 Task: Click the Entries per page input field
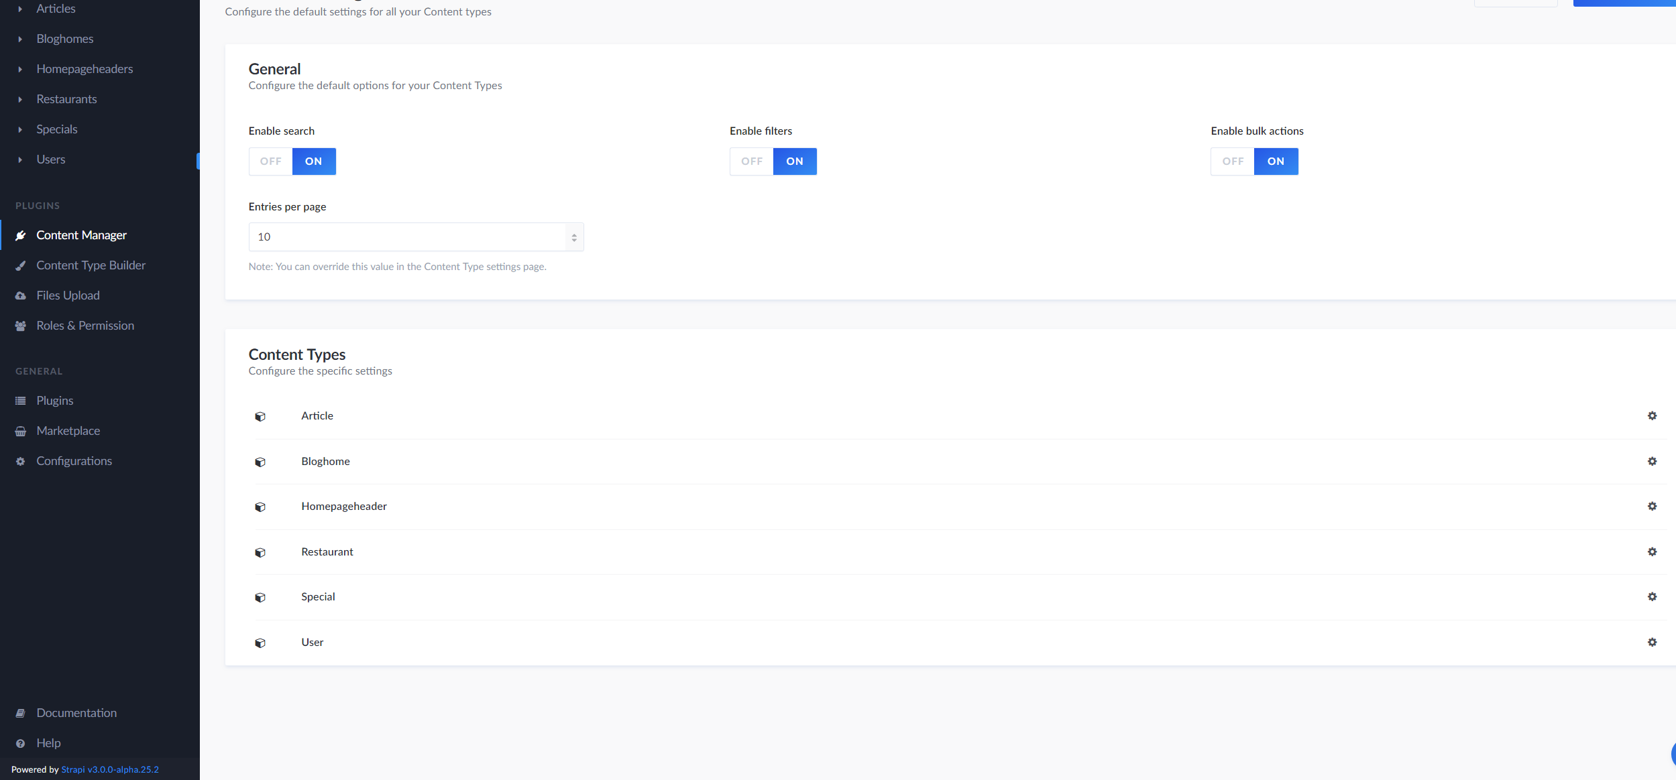406,237
